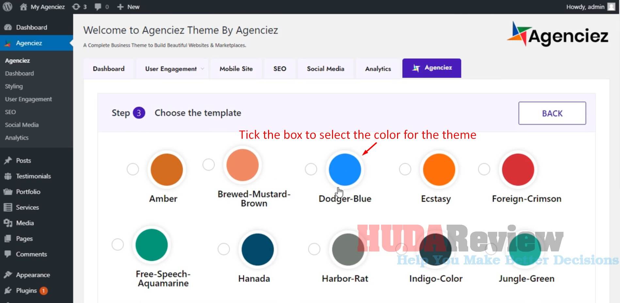Click the Dashboard gauge icon in sidebar
The width and height of the screenshot is (620, 303).
tap(8, 27)
